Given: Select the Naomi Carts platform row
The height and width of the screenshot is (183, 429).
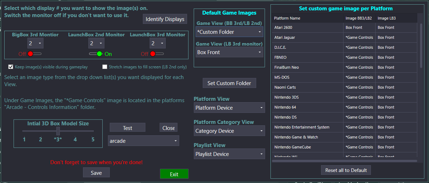Looking at the screenshot, I should 345,87.
